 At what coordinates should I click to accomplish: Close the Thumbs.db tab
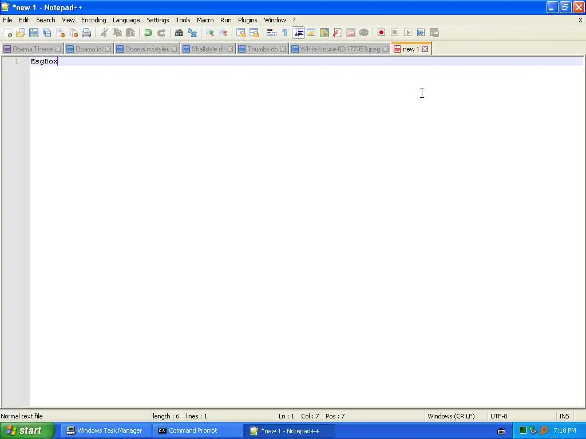pyautogui.click(x=283, y=49)
